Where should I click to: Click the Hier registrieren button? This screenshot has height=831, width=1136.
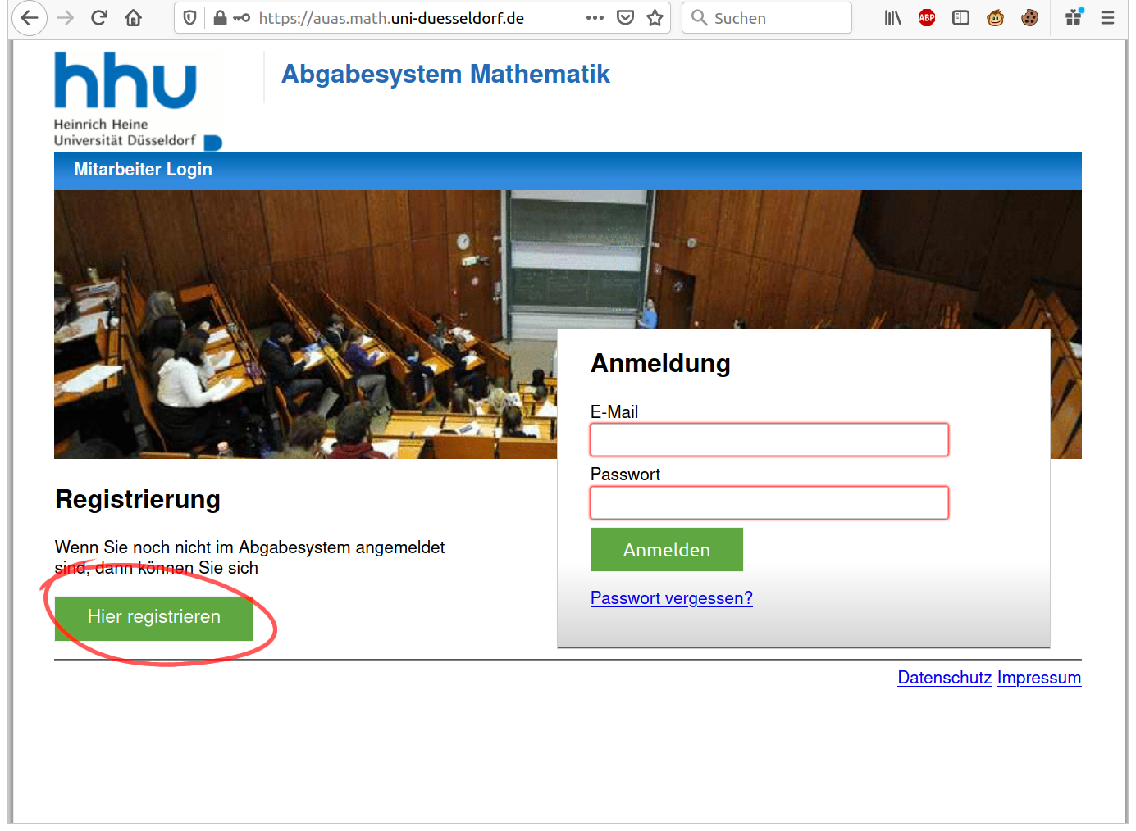coord(153,617)
